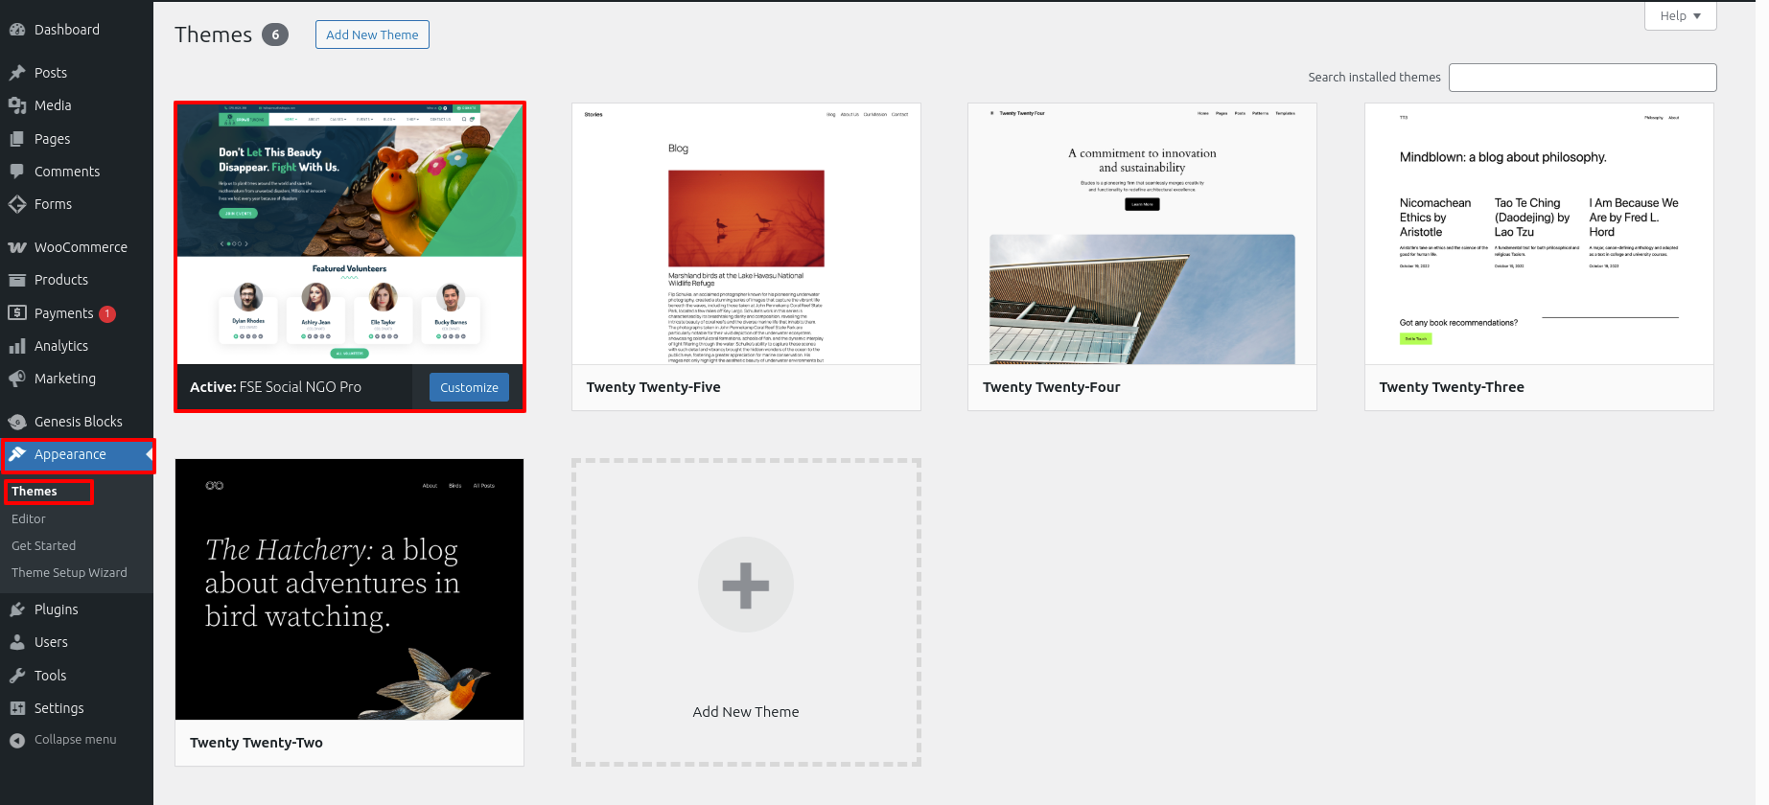Click the Twenty Twenty-Five theme name
Image resolution: width=1769 pixels, height=805 pixels.
click(x=653, y=387)
